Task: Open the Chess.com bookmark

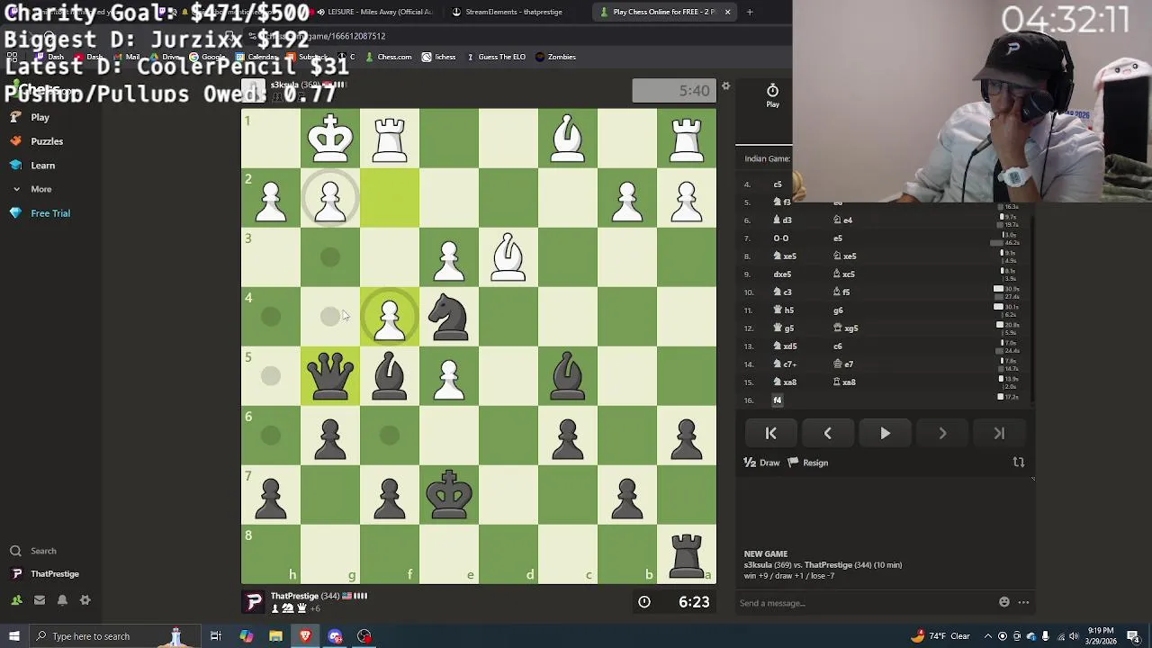Action: point(388,57)
